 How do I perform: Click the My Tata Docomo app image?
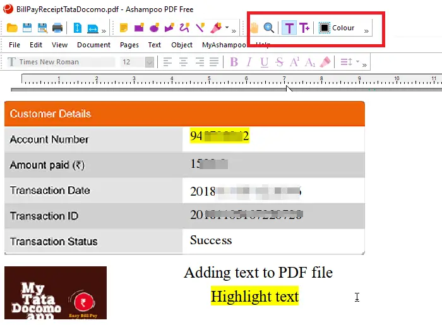click(56, 293)
